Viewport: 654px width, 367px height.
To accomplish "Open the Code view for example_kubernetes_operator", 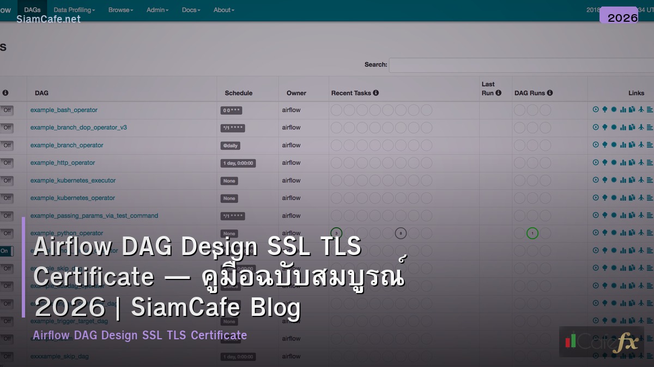I will 632,197.
